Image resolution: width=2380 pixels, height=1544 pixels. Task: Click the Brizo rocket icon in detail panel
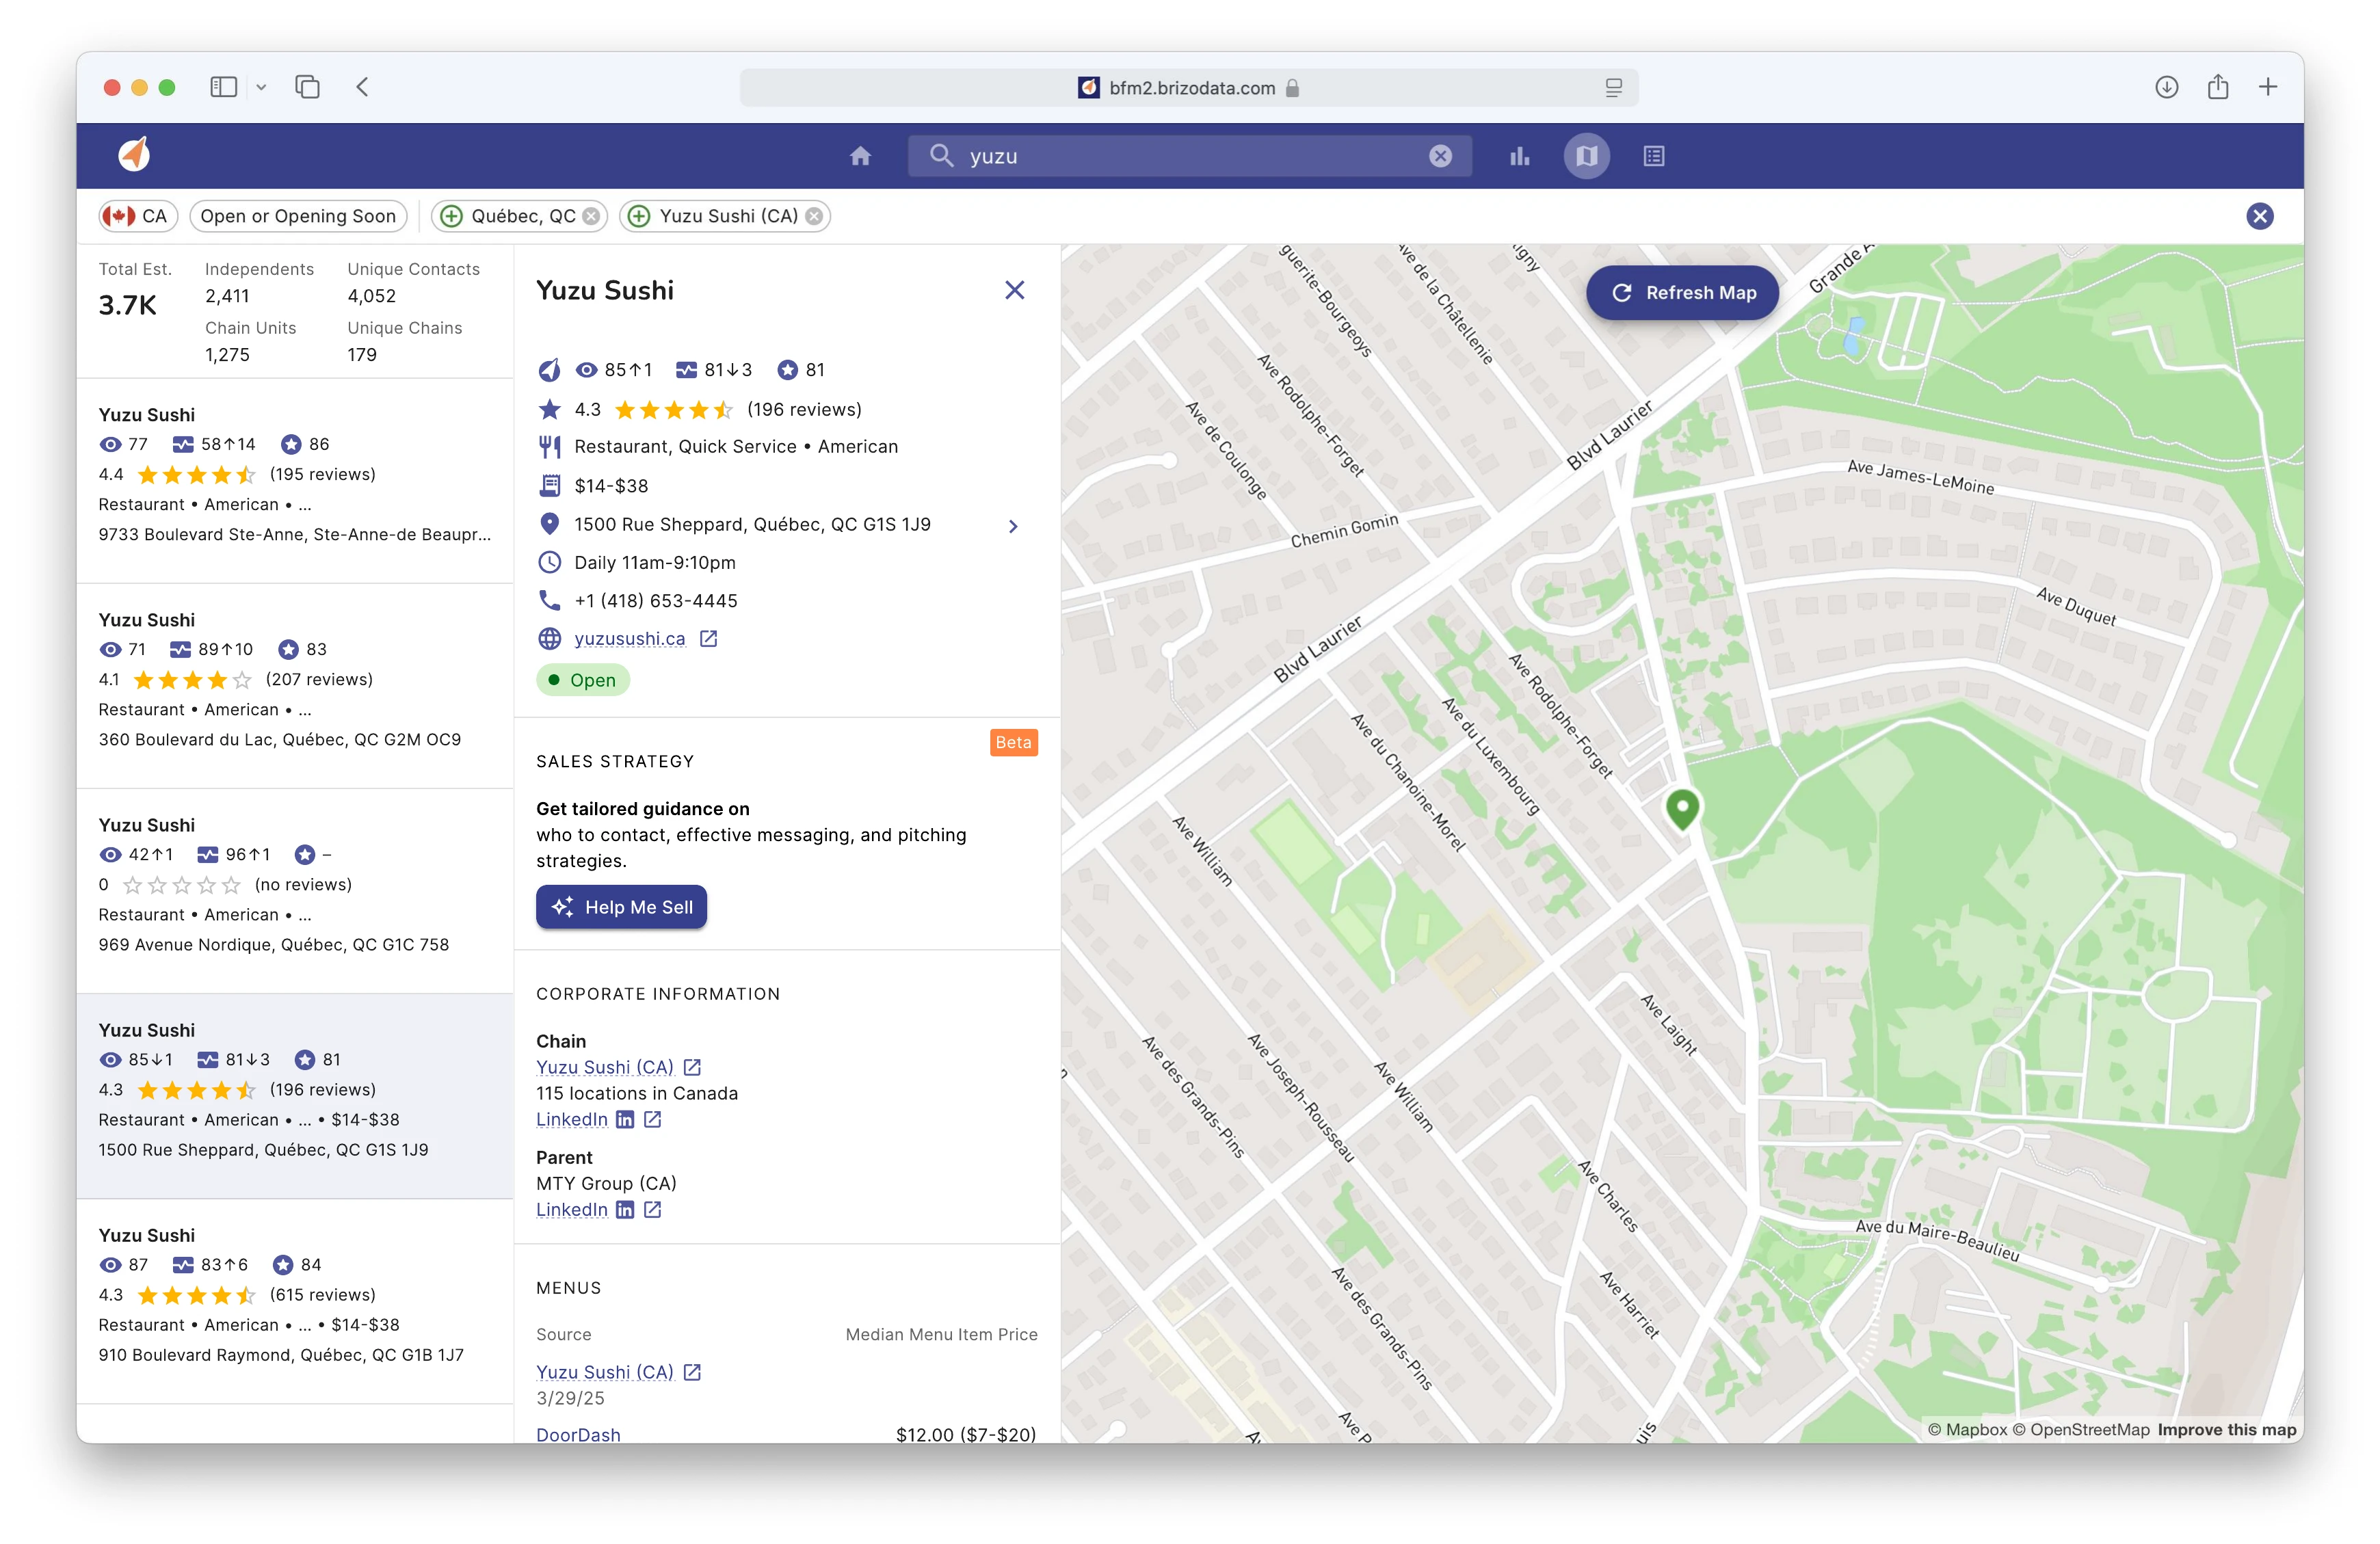click(549, 370)
